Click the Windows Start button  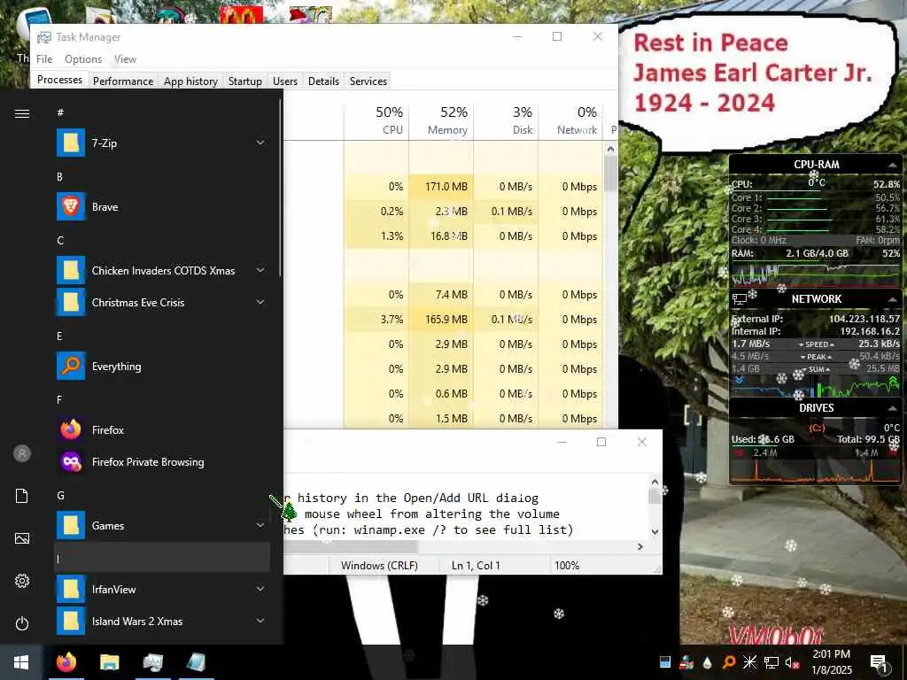coord(21,662)
